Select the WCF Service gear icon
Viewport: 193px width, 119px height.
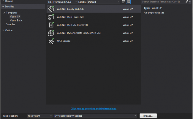click(x=51, y=41)
